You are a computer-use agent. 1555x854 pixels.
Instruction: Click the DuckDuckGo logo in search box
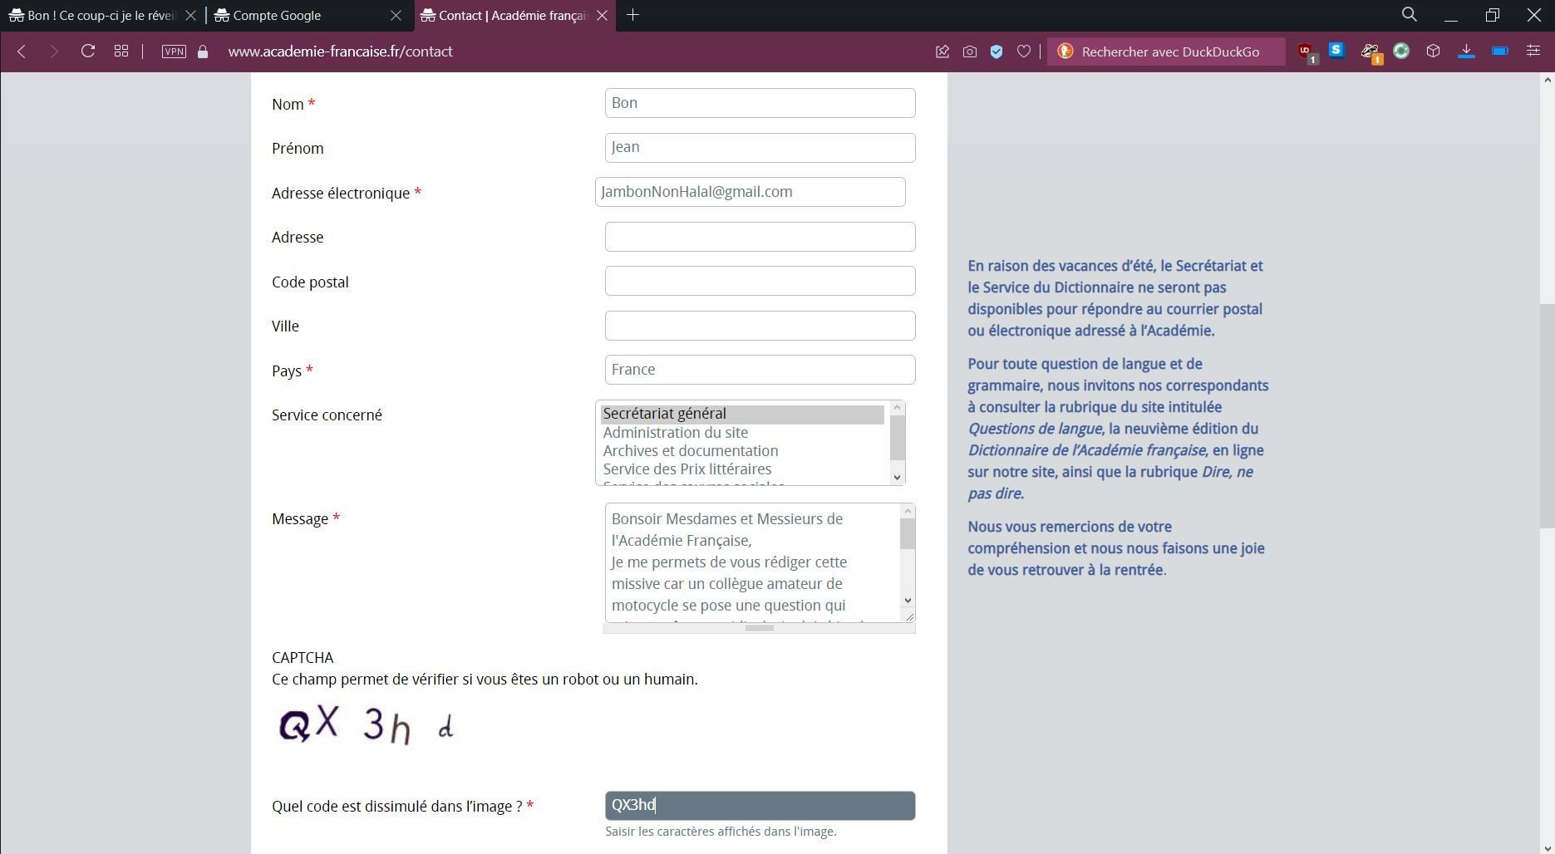click(x=1065, y=52)
